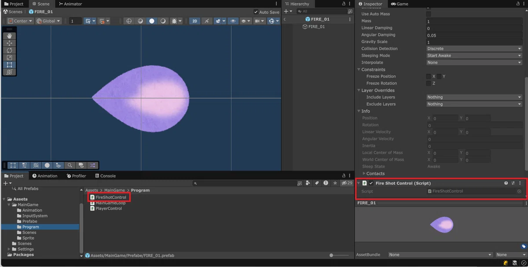The width and height of the screenshot is (528, 267).
Task: Open the scene camera settings icon
Action: point(259,21)
